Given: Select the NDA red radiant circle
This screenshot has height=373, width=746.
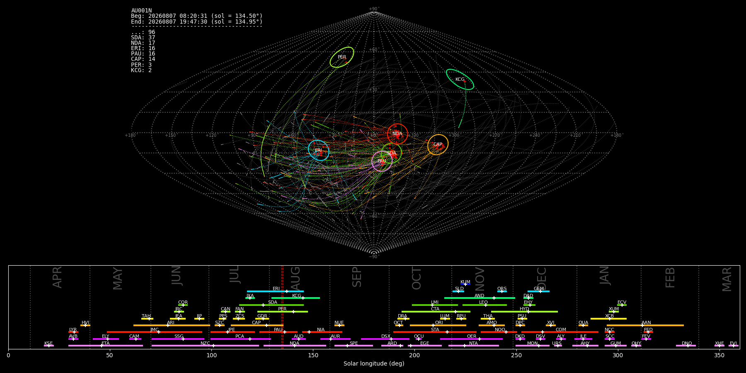Looking at the screenshot, I should pyautogui.click(x=397, y=134).
